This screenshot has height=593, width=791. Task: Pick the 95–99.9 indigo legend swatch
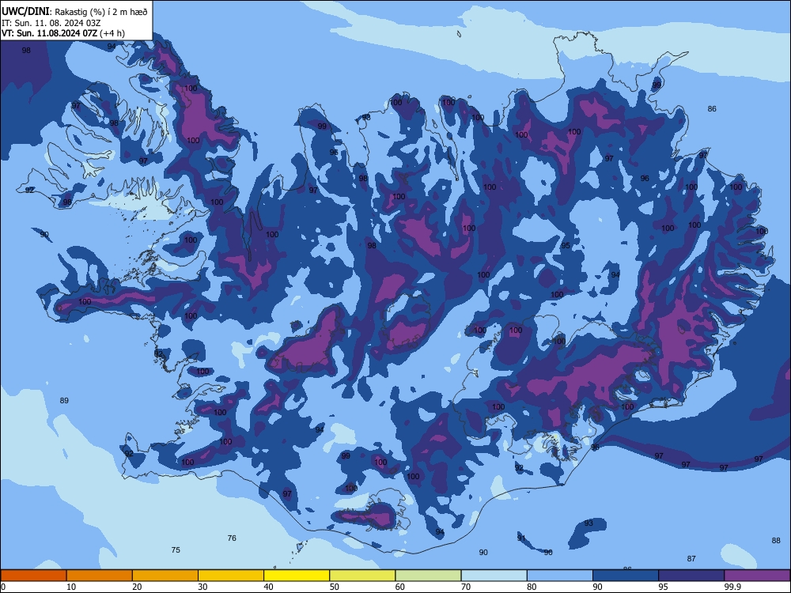click(x=691, y=576)
